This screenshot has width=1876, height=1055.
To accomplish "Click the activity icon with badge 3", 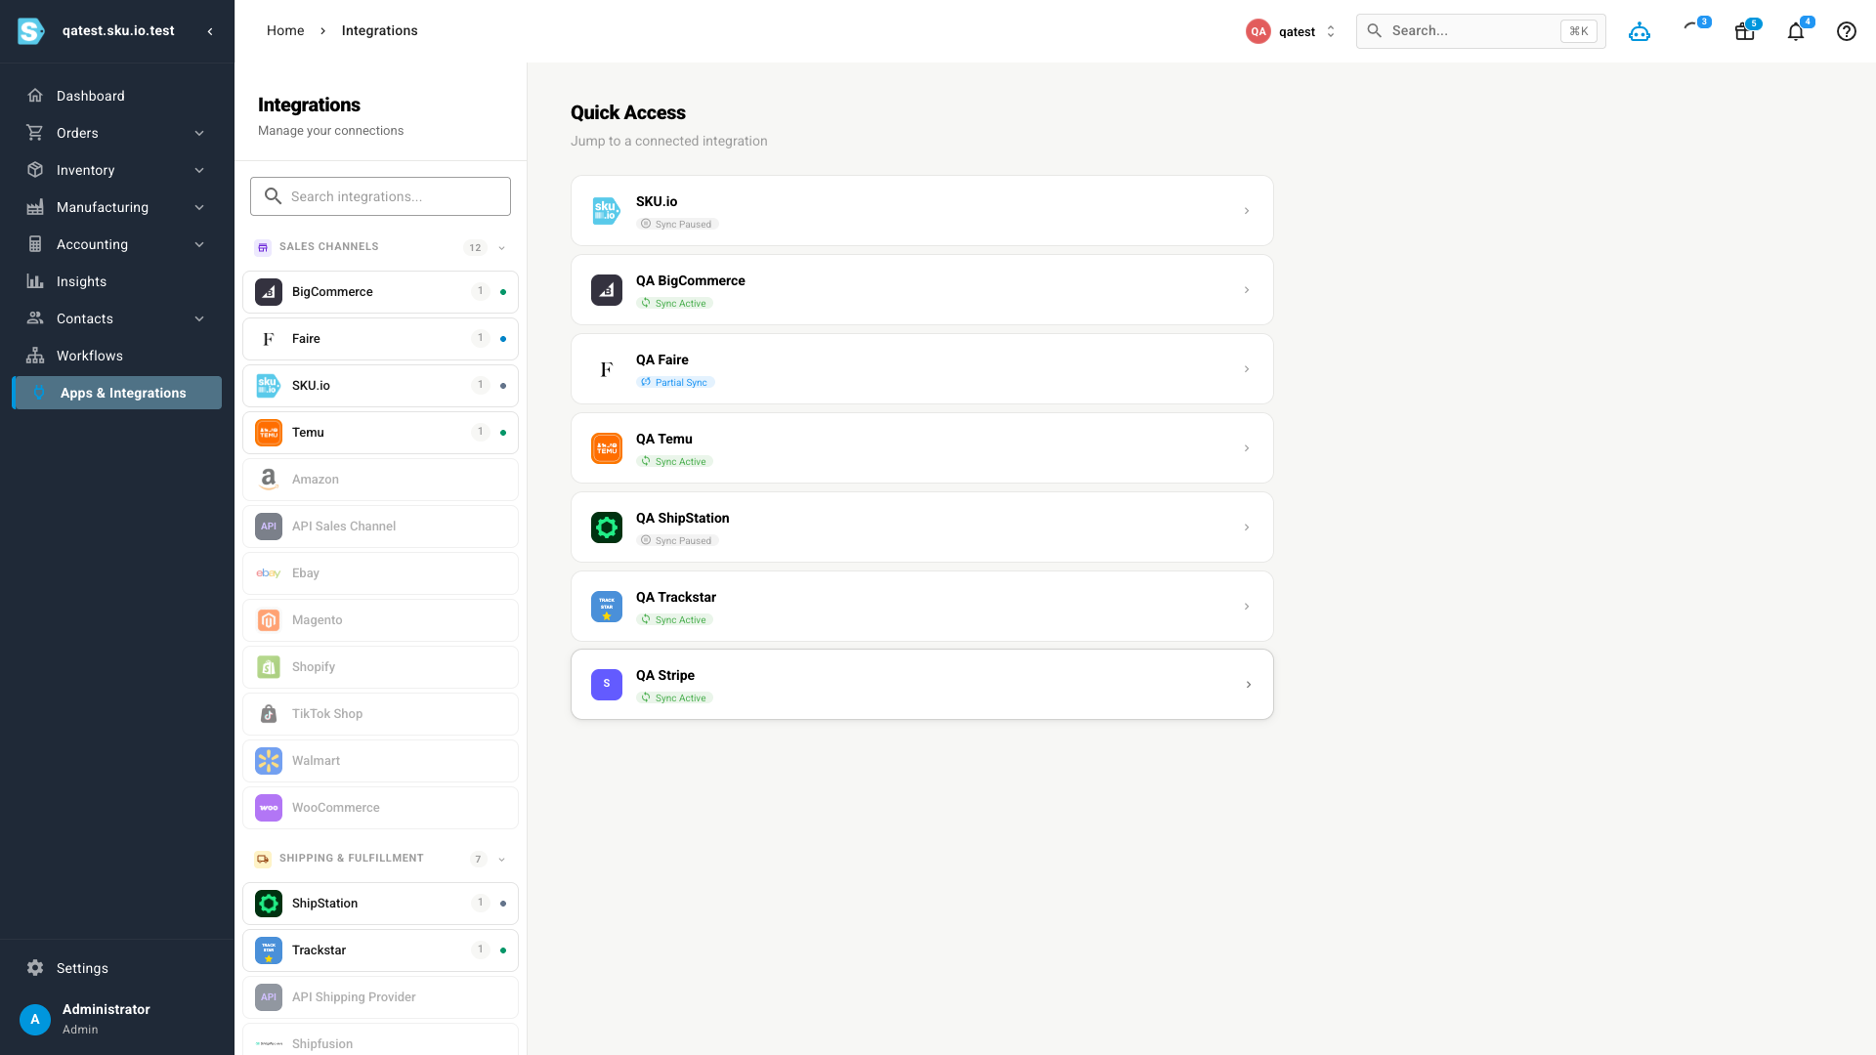I will point(1692,29).
